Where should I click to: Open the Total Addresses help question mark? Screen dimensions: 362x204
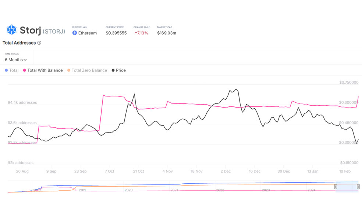39,43
